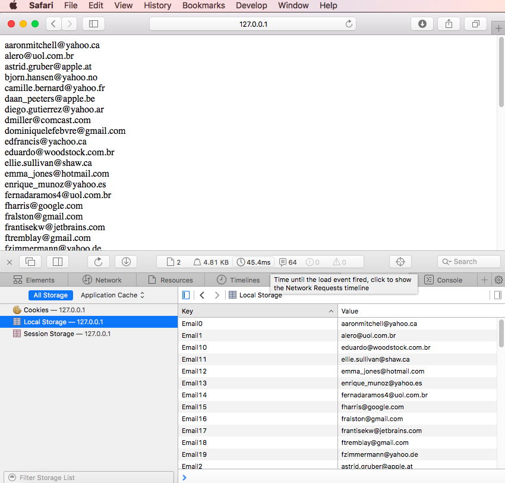The image size is (505, 483).
Task: Toggle the navigation sidebar in inspector
Action: tap(186, 295)
